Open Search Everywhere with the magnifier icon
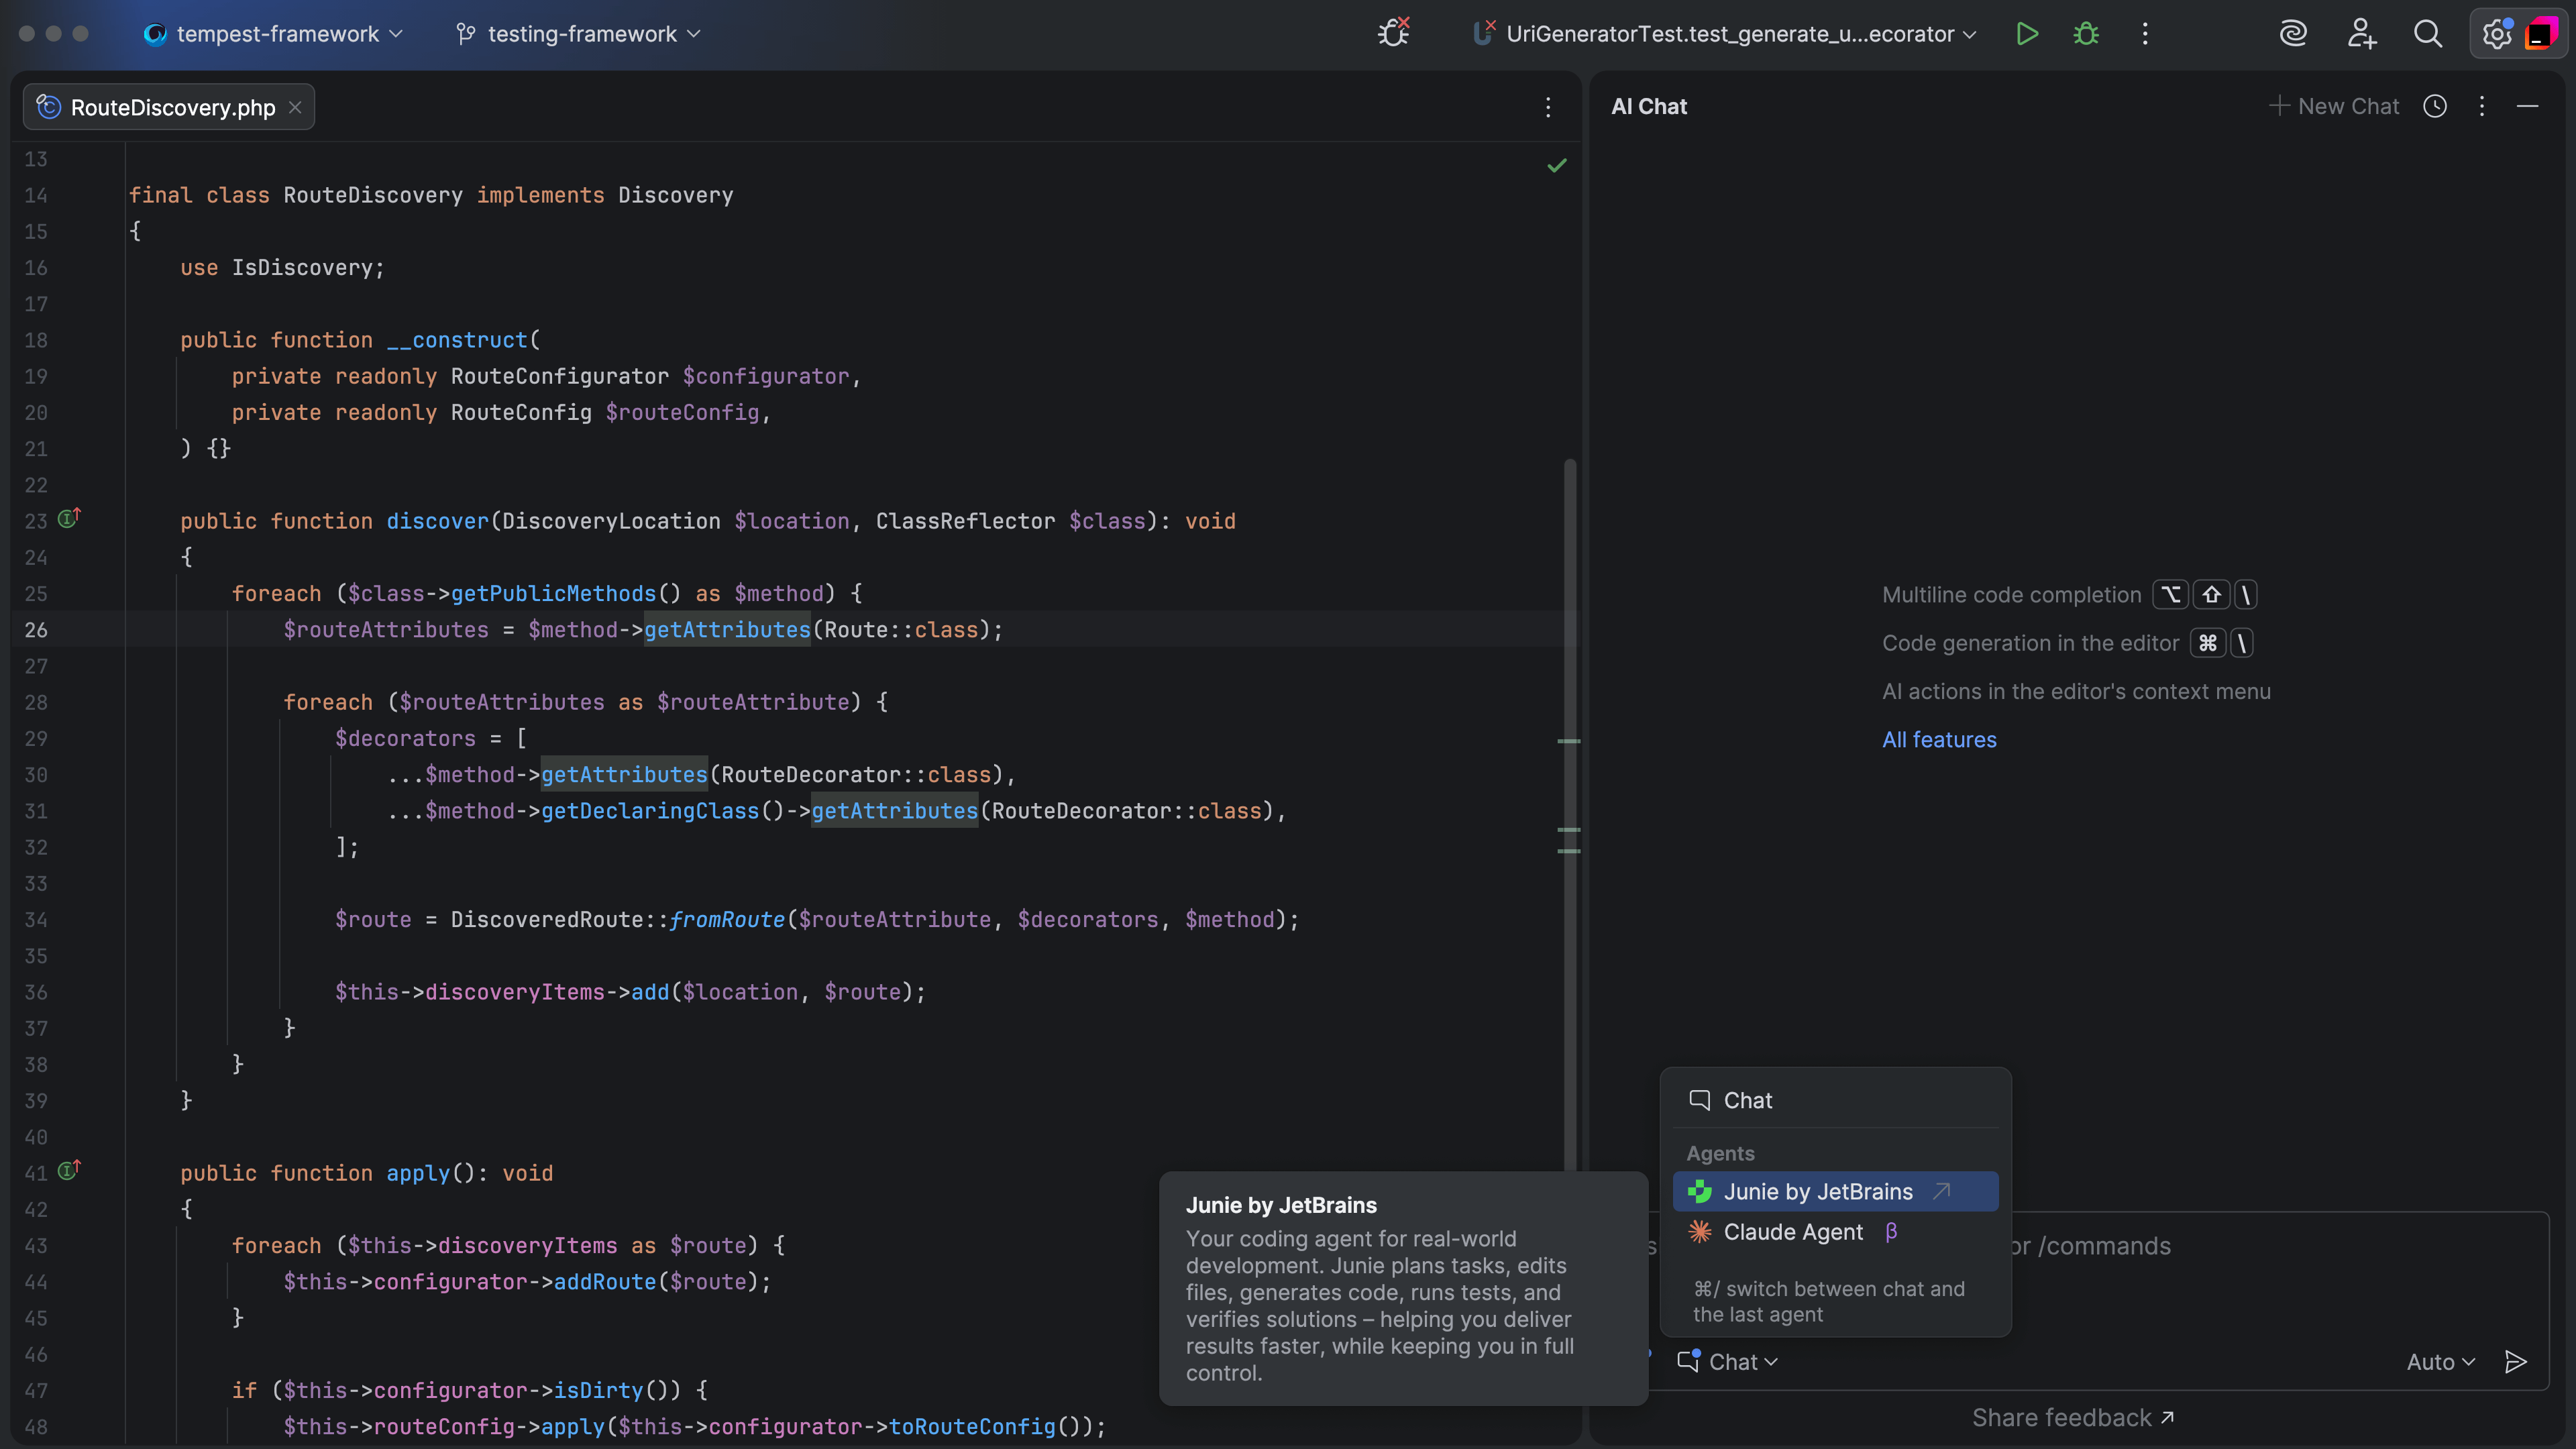This screenshot has width=2576, height=1449. 2428,33
